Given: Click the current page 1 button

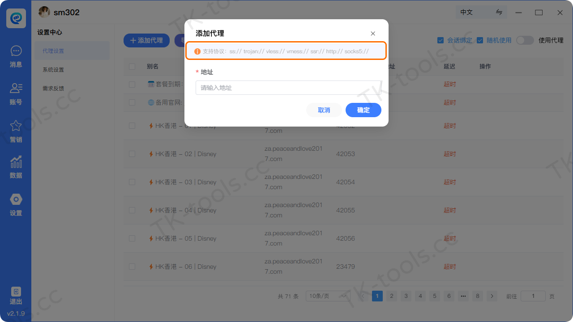Looking at the screenshot, I should point(377,296).
